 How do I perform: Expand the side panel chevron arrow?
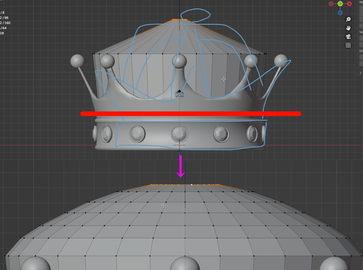(361, 73)
